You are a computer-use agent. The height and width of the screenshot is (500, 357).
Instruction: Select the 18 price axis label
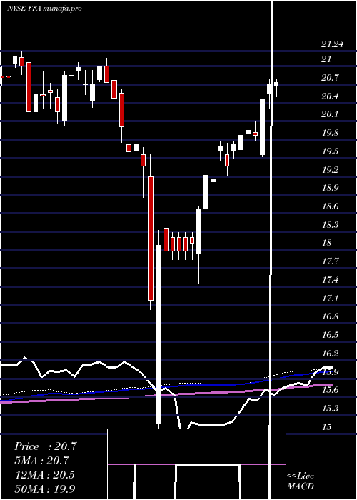(327, 243)
